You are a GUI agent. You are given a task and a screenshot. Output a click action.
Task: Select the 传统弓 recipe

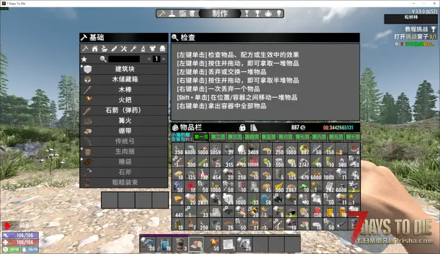(124, 141)
